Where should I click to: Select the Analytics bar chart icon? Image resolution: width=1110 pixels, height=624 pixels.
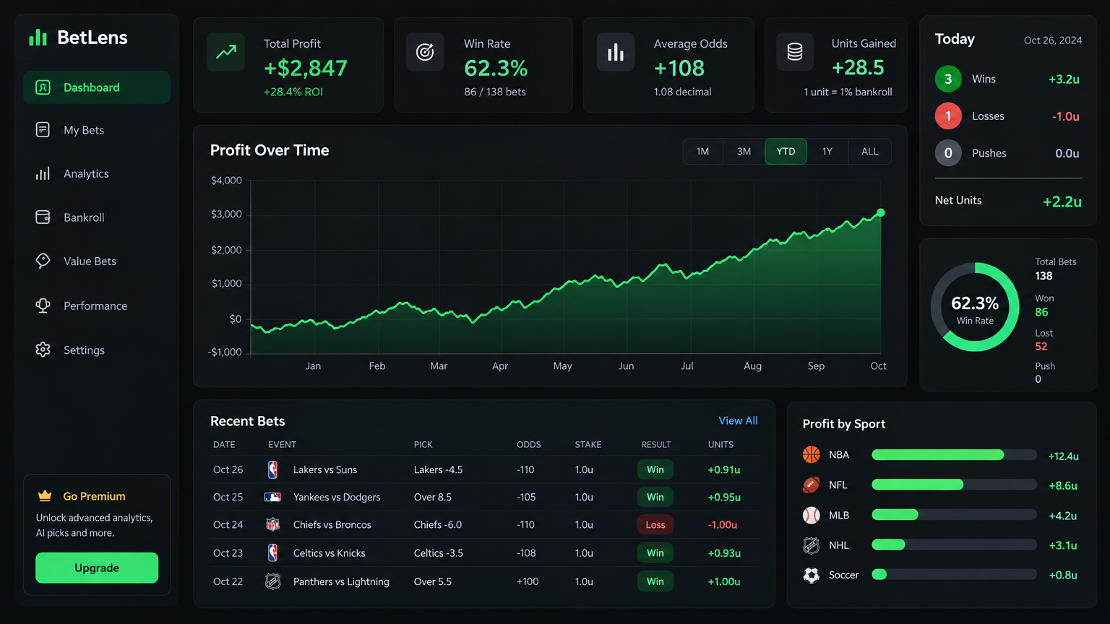[43, 173]
